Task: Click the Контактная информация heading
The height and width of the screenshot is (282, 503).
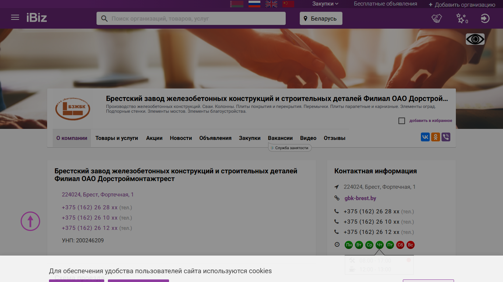Action: click(x=376, y=171)
